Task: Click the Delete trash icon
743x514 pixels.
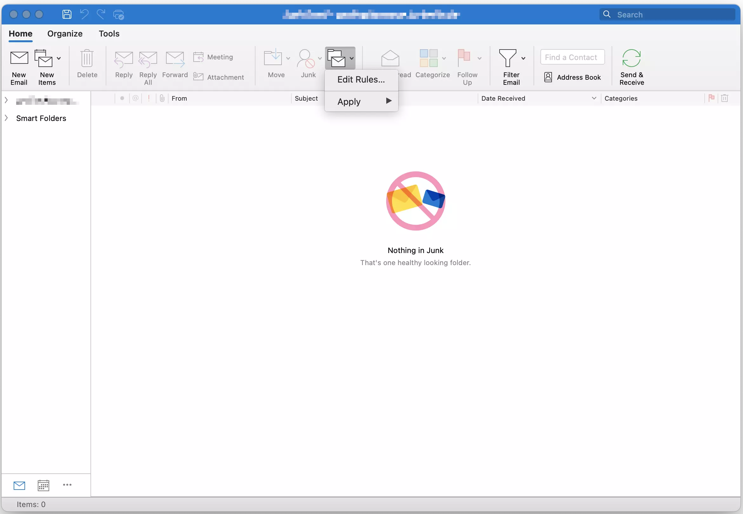Action: [x=87, y=58]
